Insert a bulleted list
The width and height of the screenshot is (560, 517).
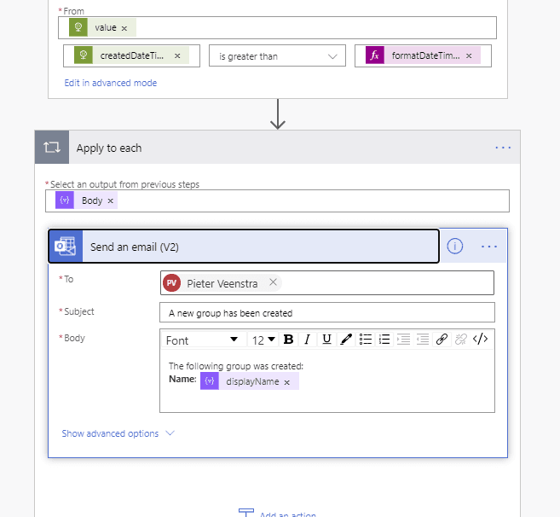pyautogui.click(x=366, y=340)
